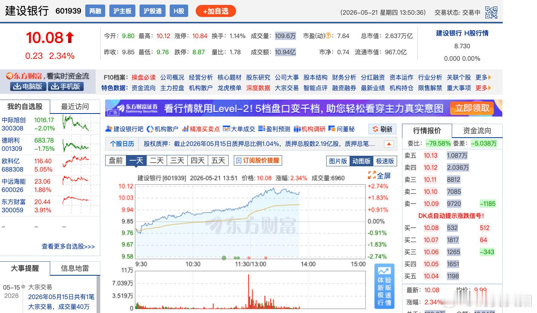Expand 更多 in F10档案 row
The image size is (537, 313).
tap(483, 77)
